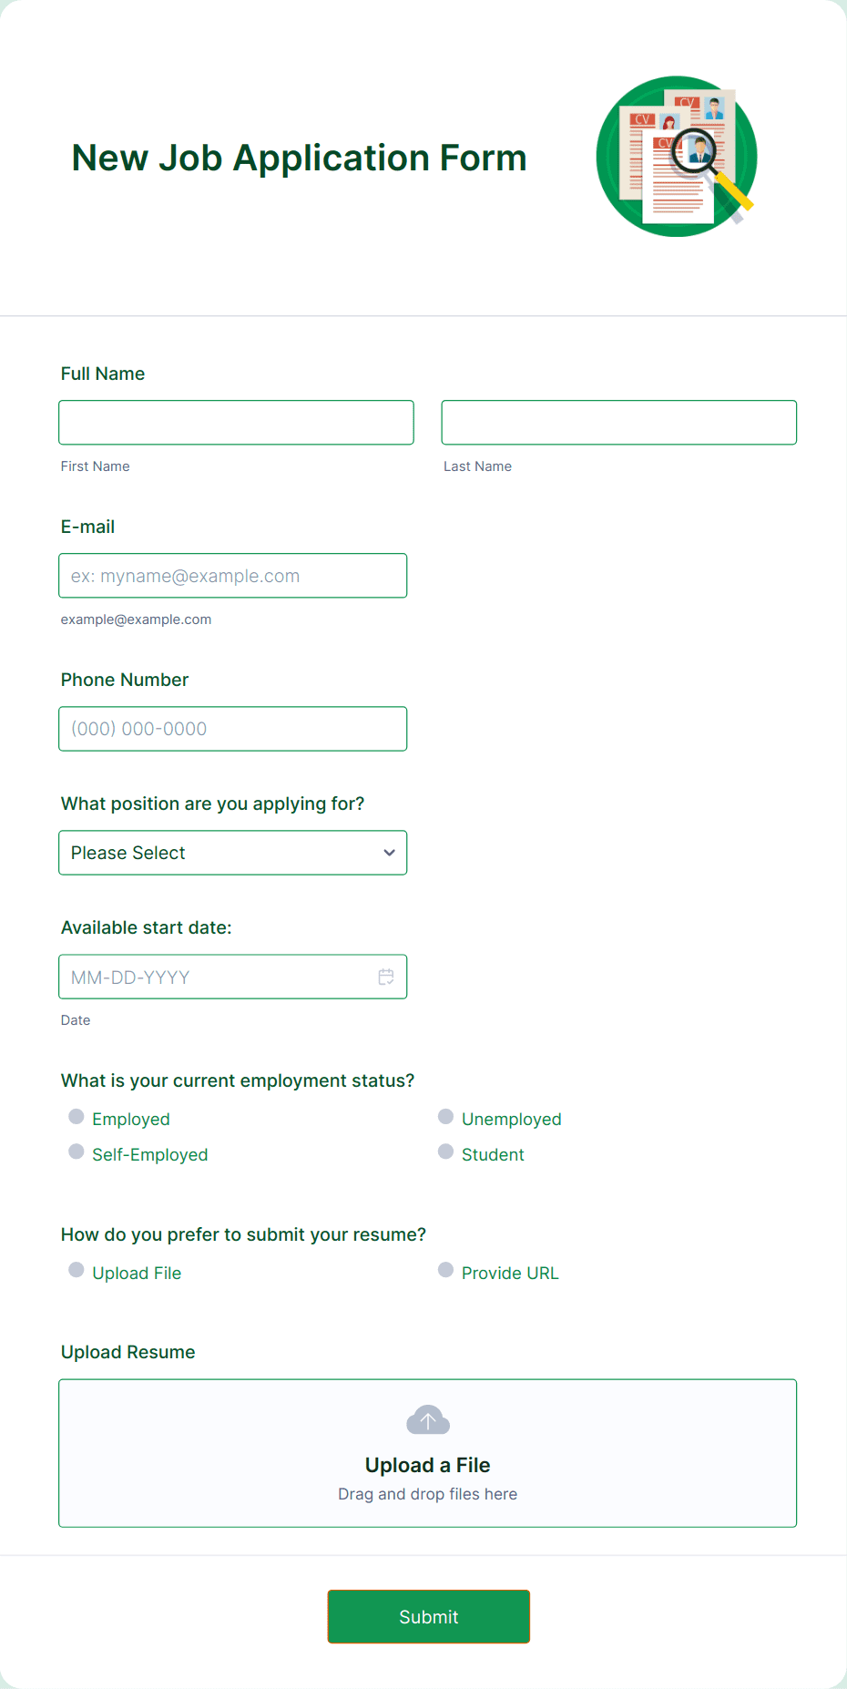Click the Phone Number input field
The height and width of the screenshot is (1689, 847).
click(x=232, y=728)
